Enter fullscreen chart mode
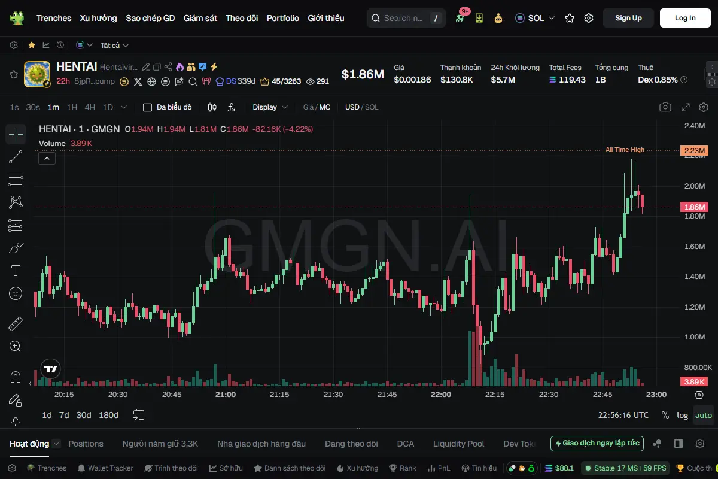 [x=686, y=107]
